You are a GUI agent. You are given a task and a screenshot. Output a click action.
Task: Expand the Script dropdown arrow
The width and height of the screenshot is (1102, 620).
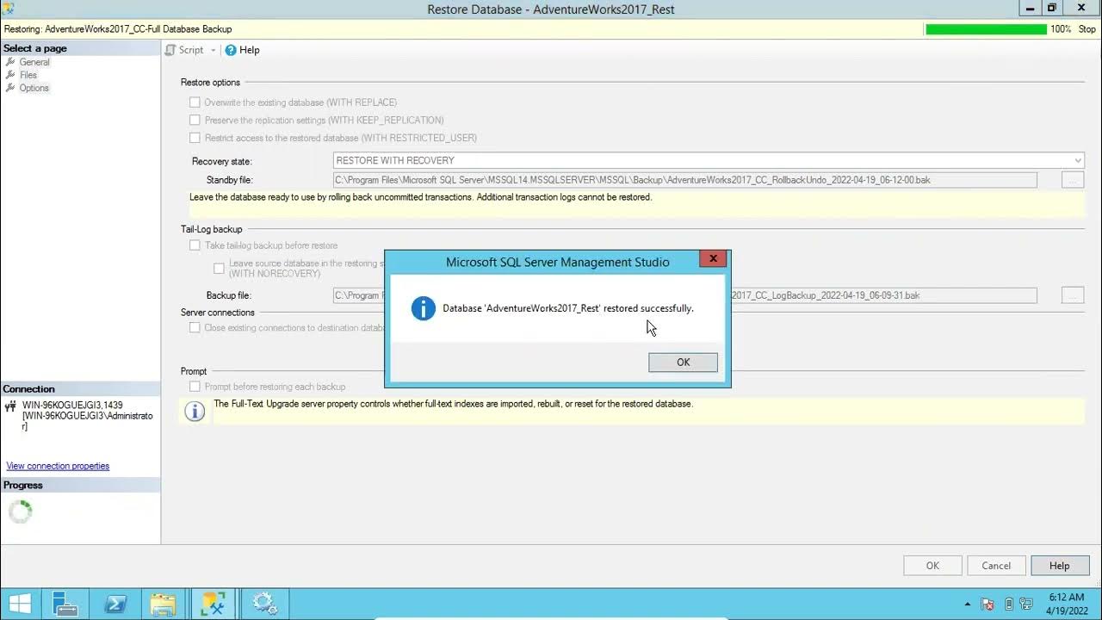214,50
